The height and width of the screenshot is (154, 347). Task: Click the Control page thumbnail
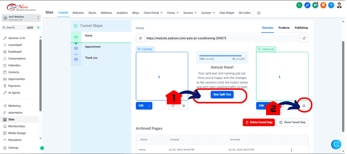(x=162, y=77)
